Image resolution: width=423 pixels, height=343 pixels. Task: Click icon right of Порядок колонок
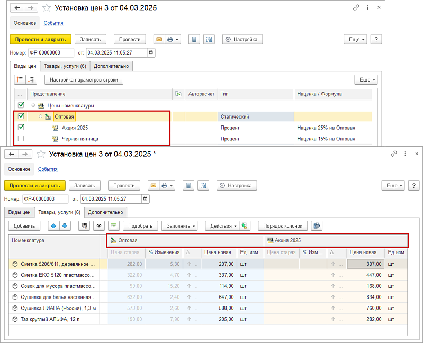pyautogui.click(x=317, y=225)
